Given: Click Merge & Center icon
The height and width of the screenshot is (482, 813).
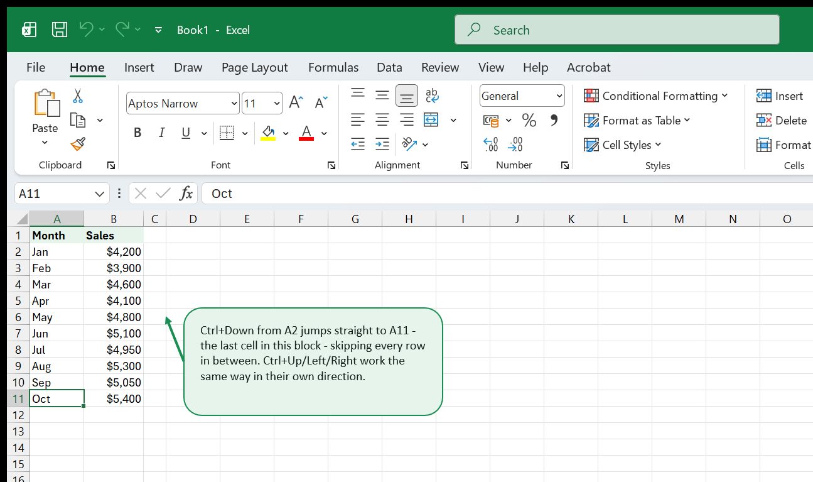Looking at the screenshot, I should pyautogui.click(x=431, y=119).
